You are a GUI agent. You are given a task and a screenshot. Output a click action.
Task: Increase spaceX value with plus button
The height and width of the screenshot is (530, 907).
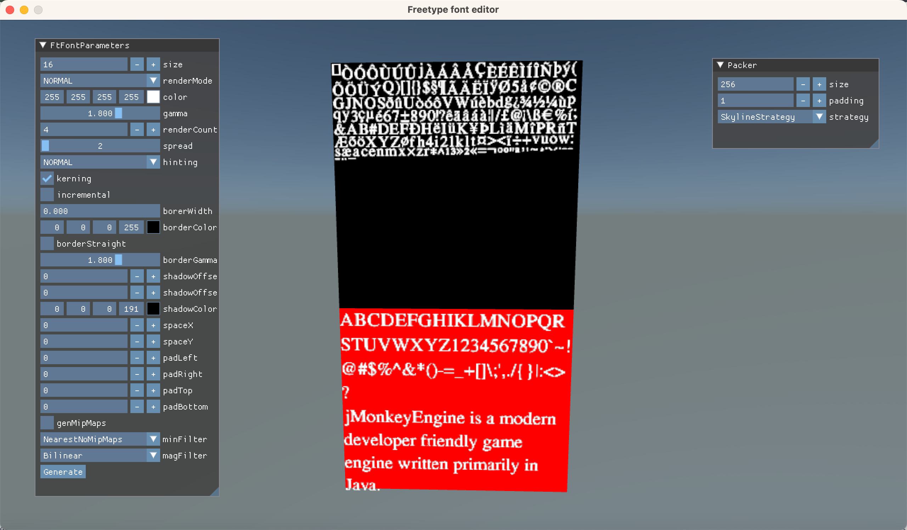(153, 325)
